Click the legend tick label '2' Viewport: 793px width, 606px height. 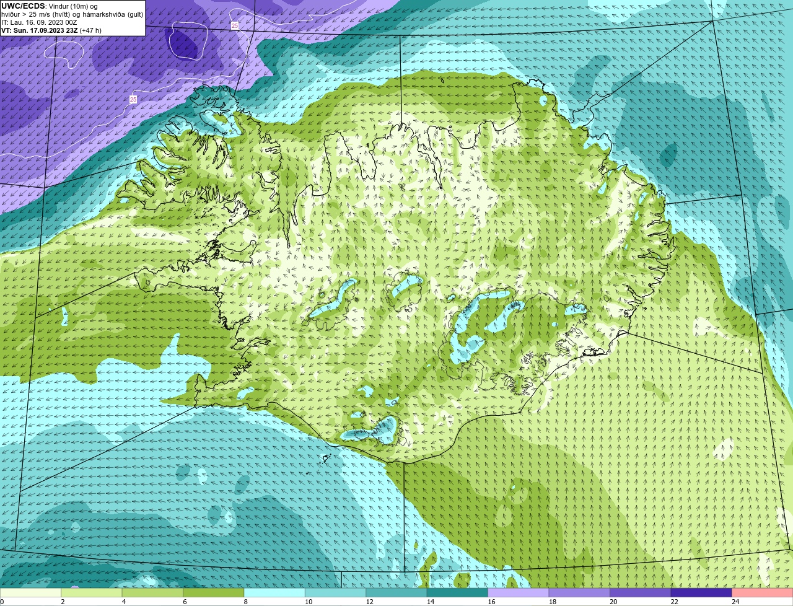point(63,602)
